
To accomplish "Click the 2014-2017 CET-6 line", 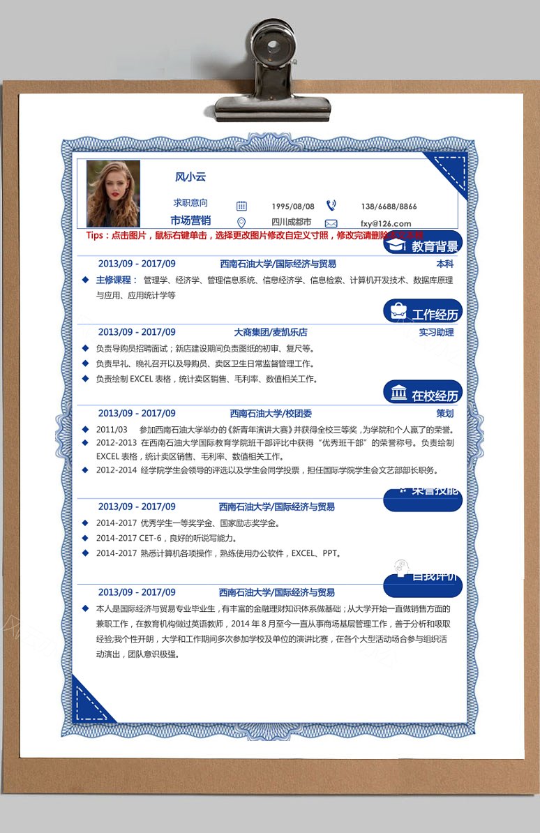I will [167, 538].
